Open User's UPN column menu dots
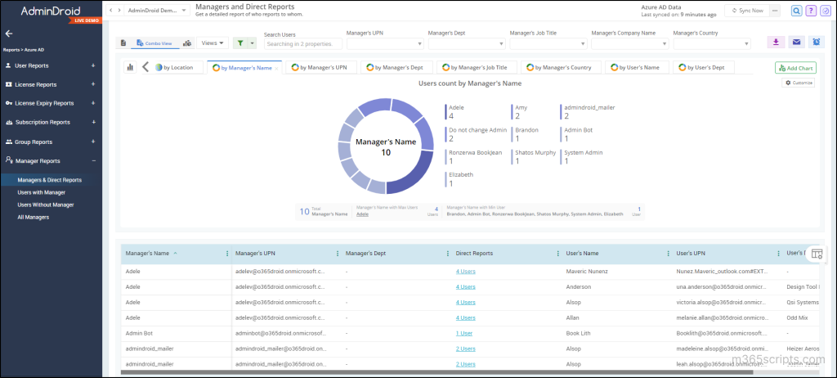 (778, 254)
